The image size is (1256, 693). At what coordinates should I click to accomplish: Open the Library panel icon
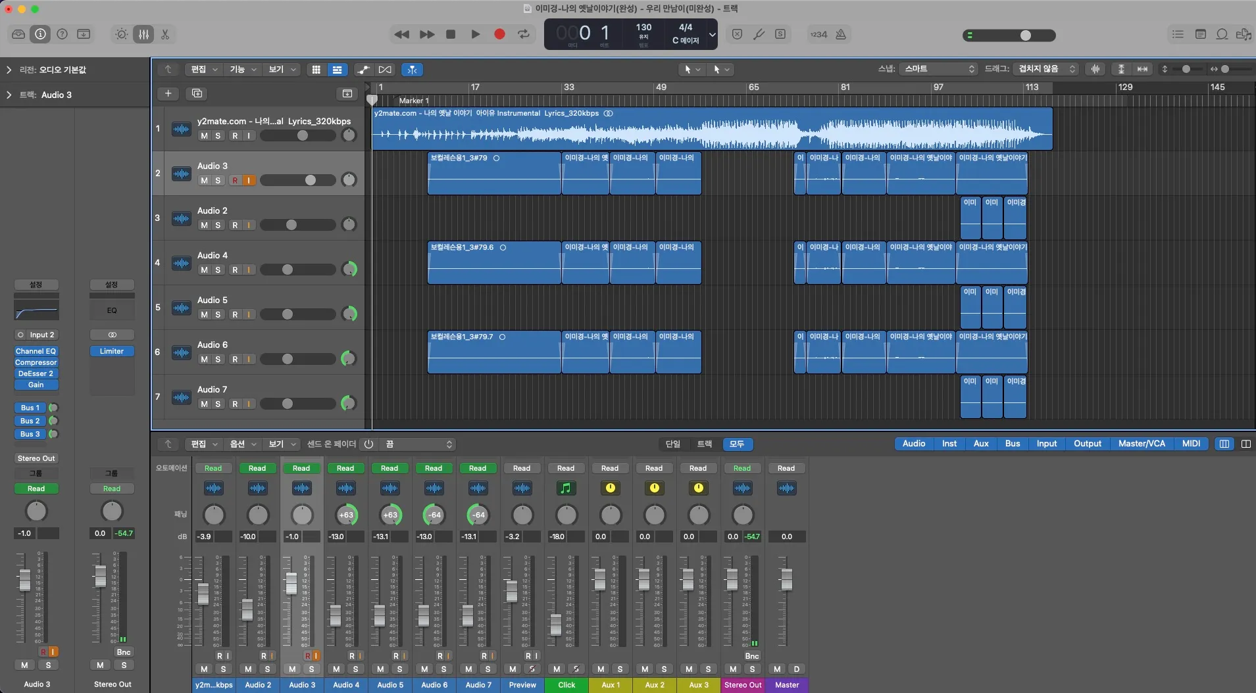18,34
